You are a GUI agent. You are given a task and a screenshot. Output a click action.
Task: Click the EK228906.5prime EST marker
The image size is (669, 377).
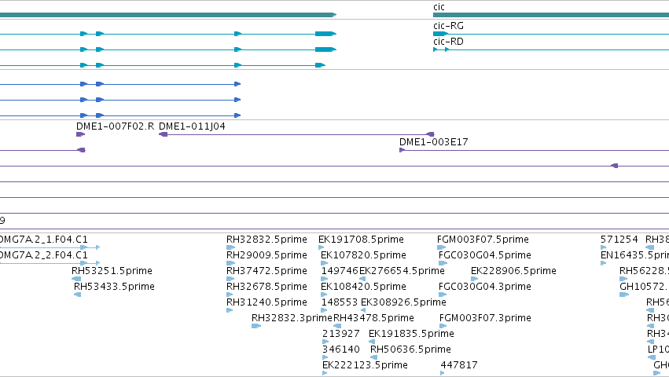point(475,279)
